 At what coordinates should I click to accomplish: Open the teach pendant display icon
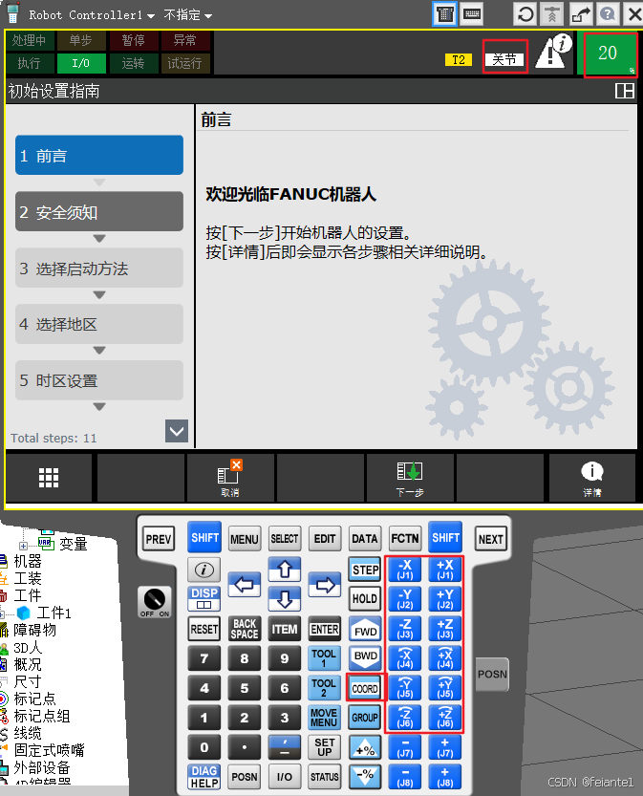click(x=444, y=13)
